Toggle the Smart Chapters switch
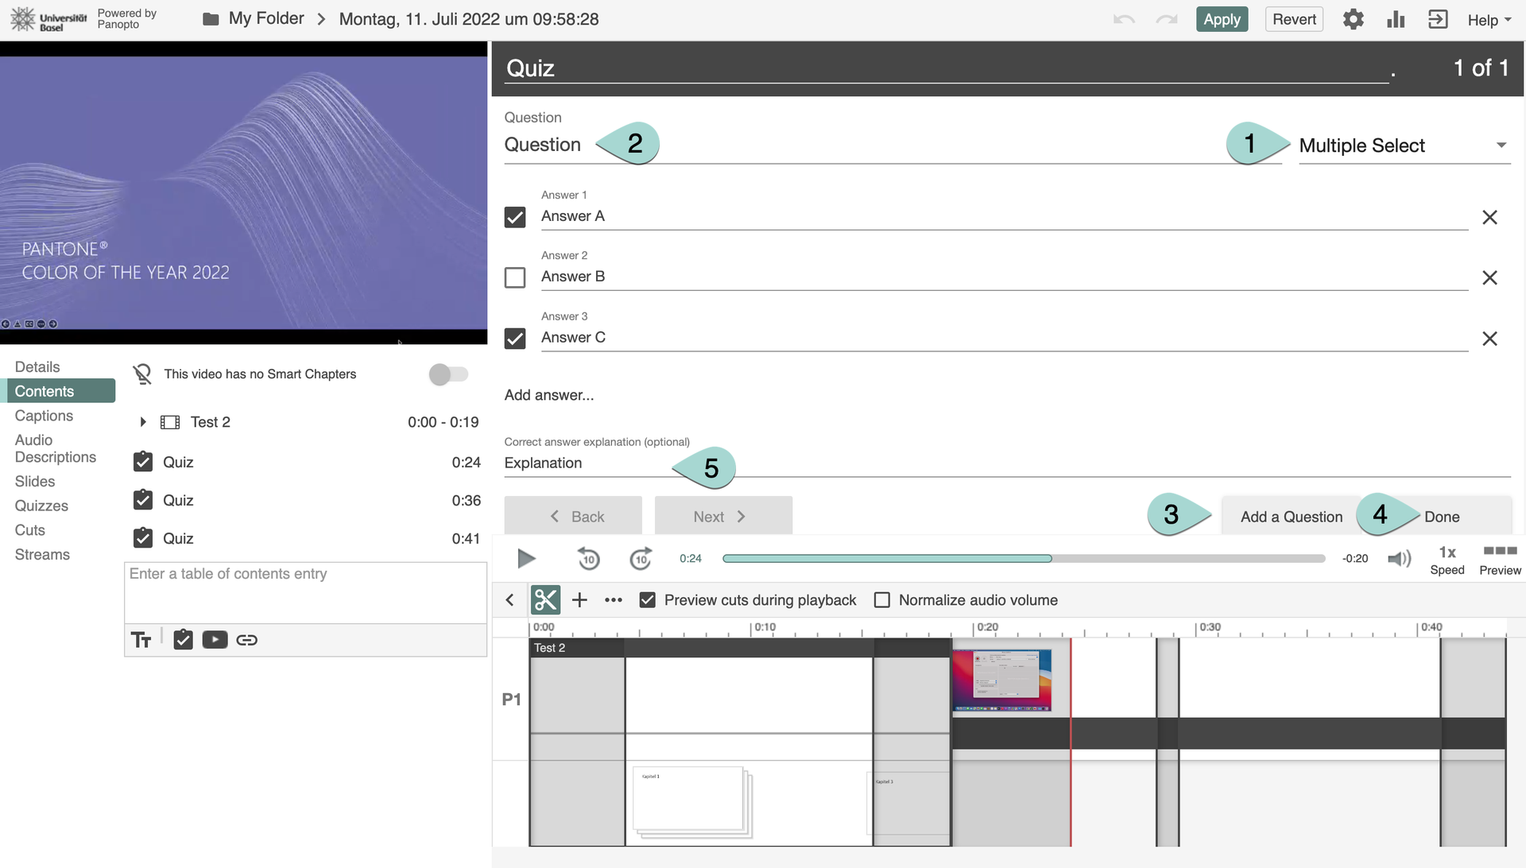The width and height of the screenshot is (1526, 868). tap(448, 374)
